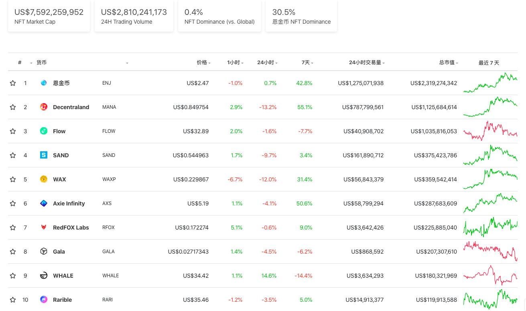This screenshot has width=526, height=311.
Task: Sort by 7天 change column
Action: click(x=307, y=63)
